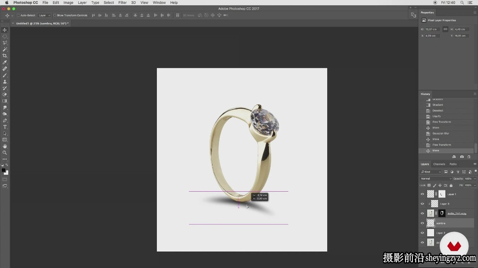Open layer filter Kind dropdown

click(431, 172)
